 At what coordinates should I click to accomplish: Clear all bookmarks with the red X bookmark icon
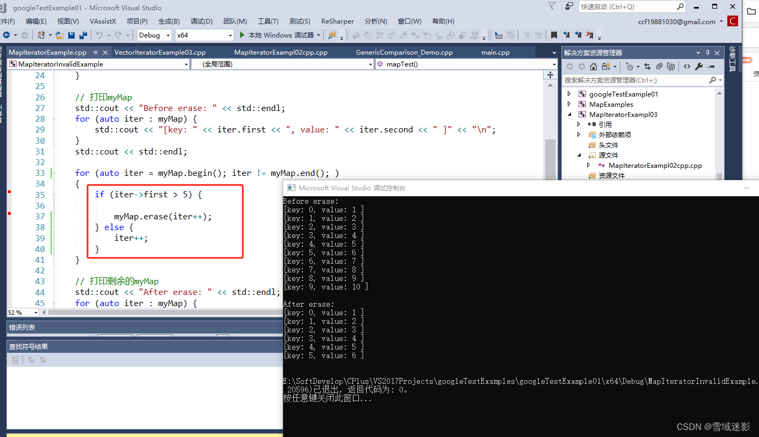pos(590,35)
